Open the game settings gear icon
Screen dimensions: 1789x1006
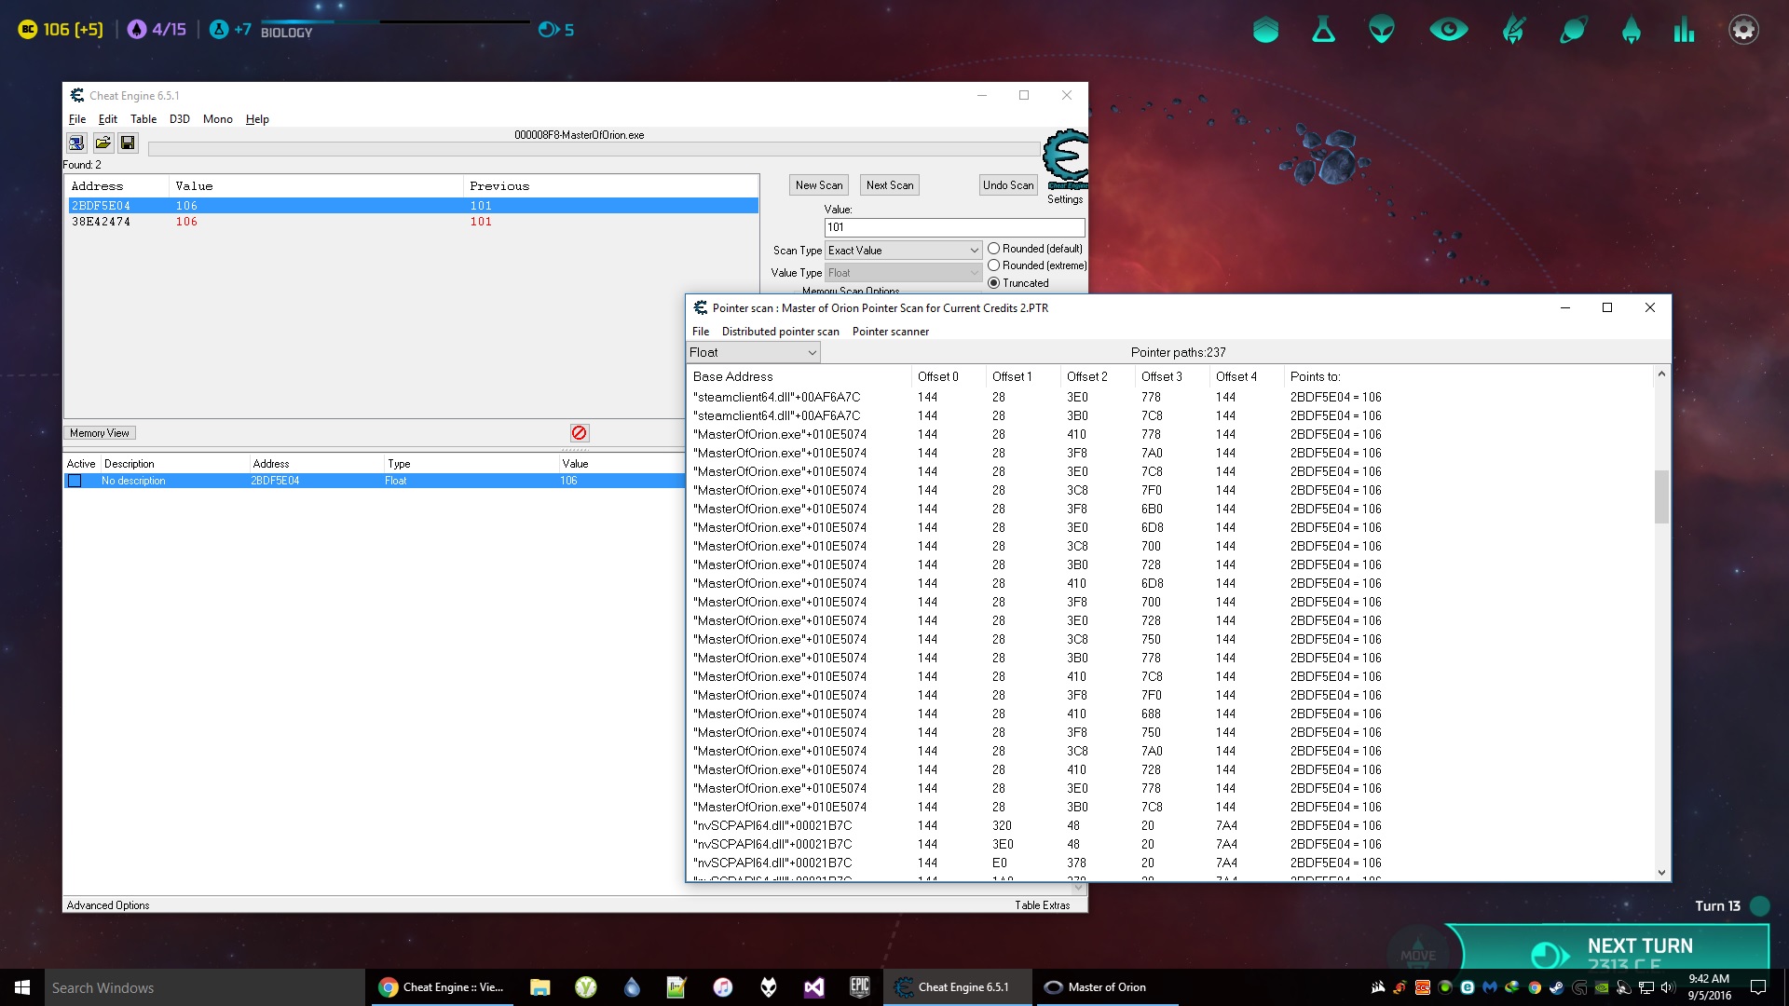coord(1742,30)
